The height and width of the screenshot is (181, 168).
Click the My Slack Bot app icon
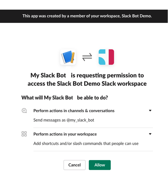pyautogui.click(x=68, y=57)
